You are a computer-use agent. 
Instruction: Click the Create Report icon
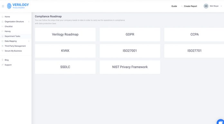(182, 6)
